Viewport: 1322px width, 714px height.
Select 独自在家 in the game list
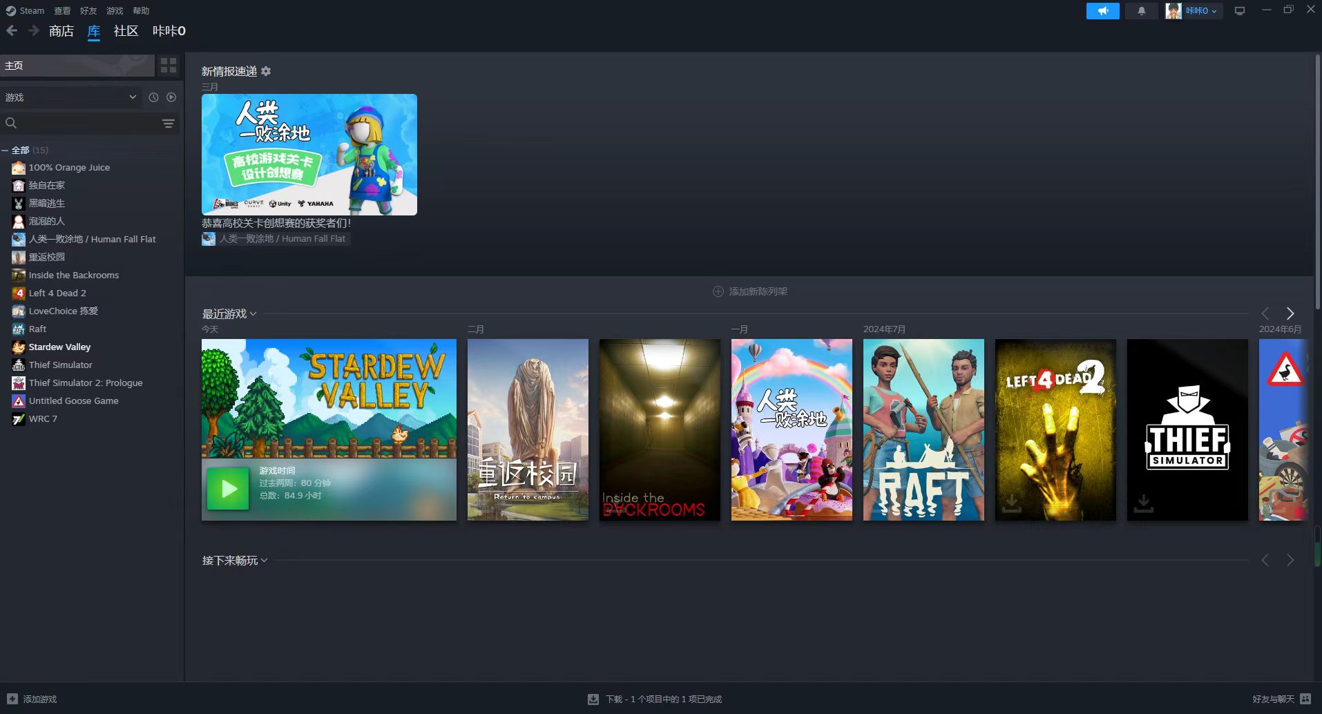tap(47, 185)
